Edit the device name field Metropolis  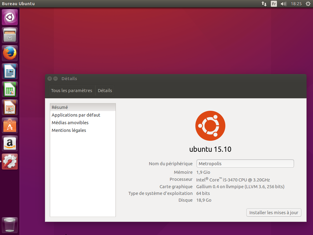245,164
